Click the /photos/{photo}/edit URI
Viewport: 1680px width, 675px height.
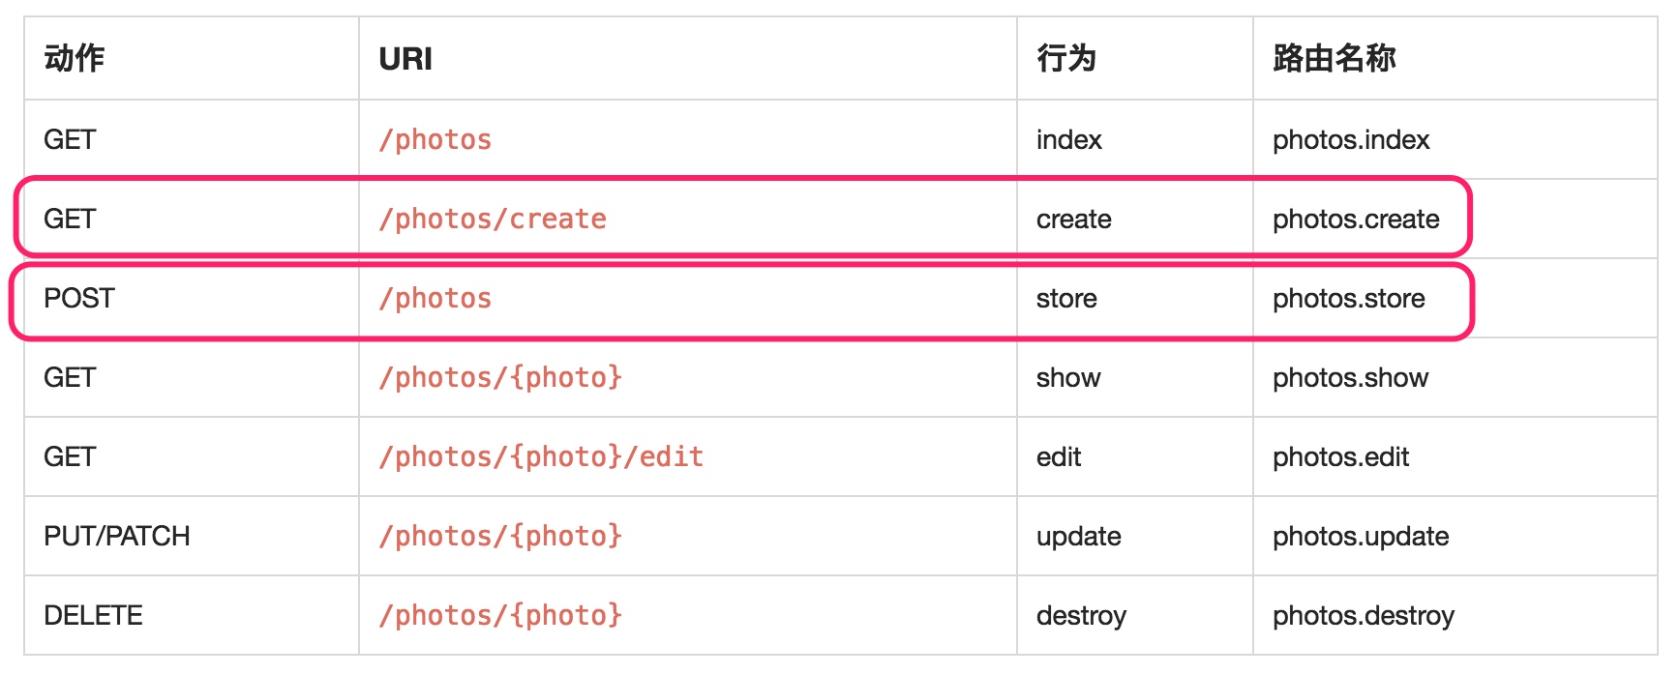(x=541, y=457)
